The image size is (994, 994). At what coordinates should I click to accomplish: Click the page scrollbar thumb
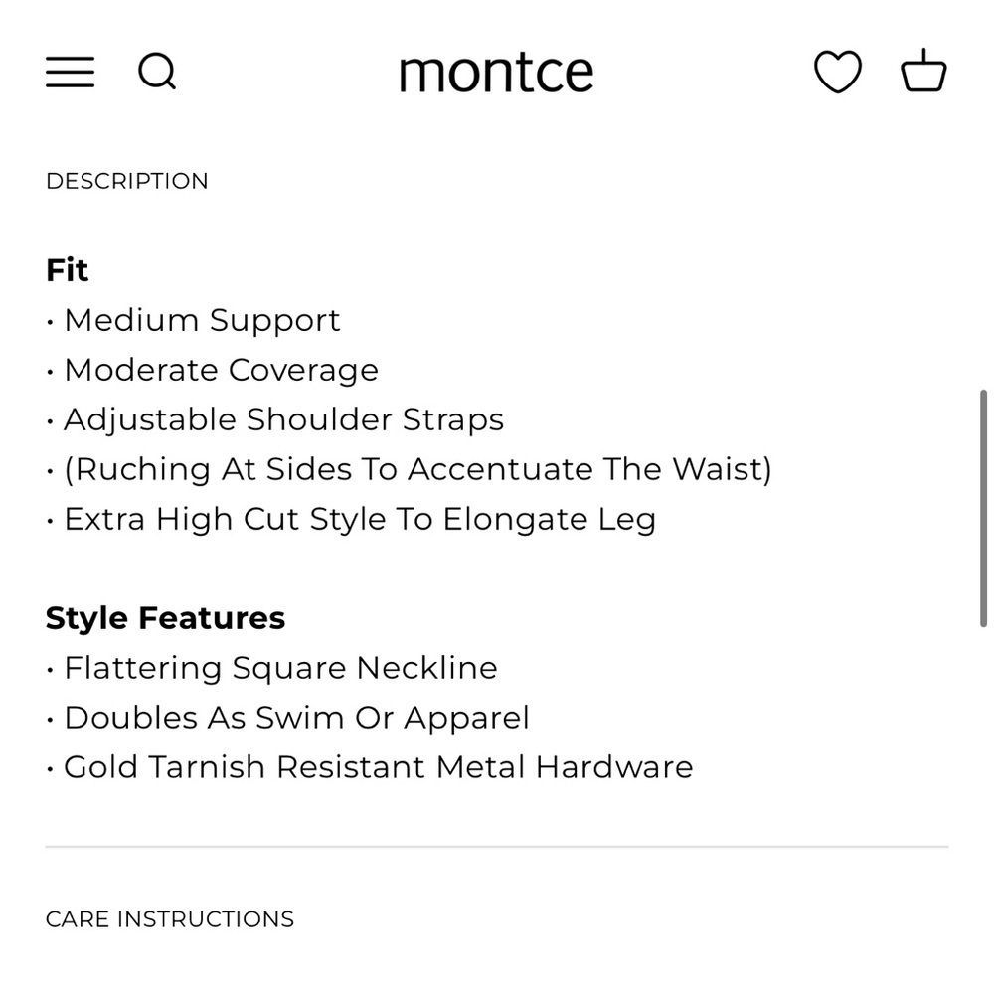tap(983, 508)
